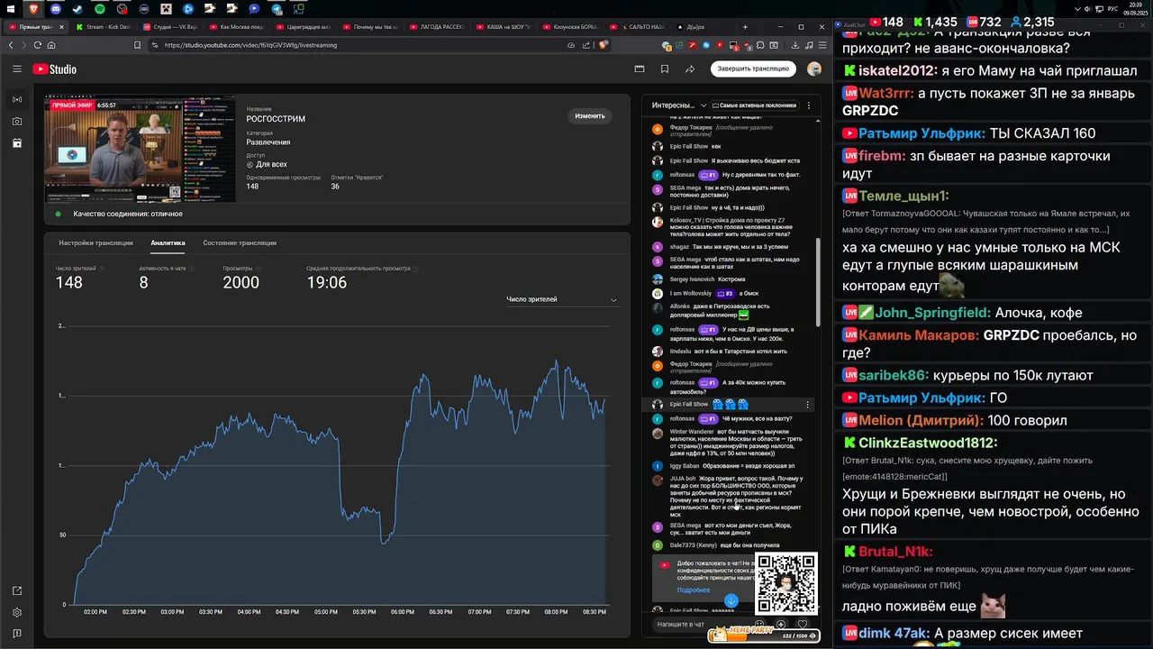
Task: Click username ClinkzEastwood1812 in AxelChat
Action: (928, 443)
